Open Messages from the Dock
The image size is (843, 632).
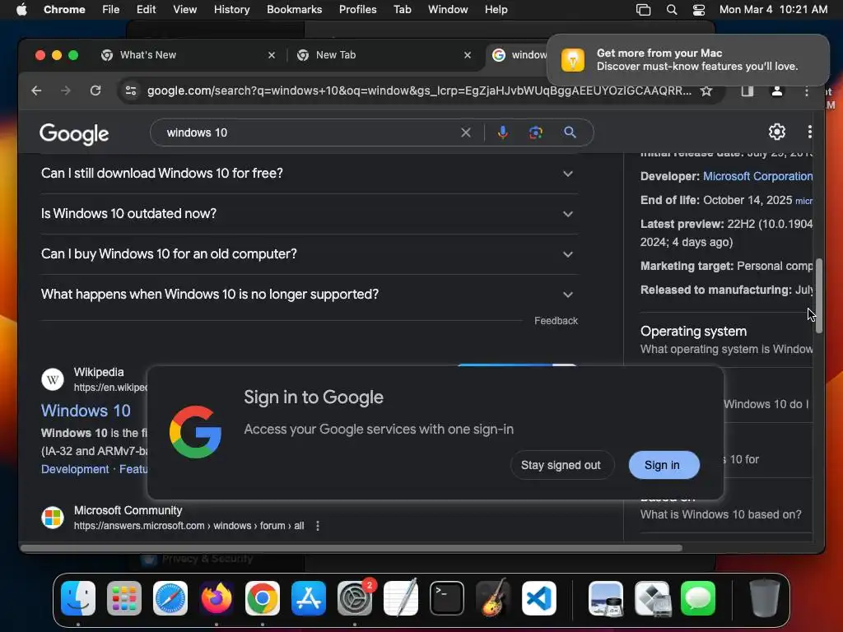pyautogui.click(x=698, y=598)
